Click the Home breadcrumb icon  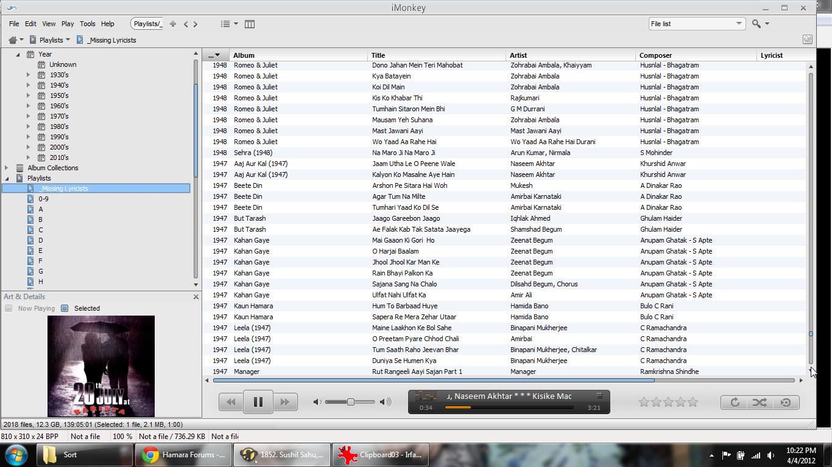point(12,40)
